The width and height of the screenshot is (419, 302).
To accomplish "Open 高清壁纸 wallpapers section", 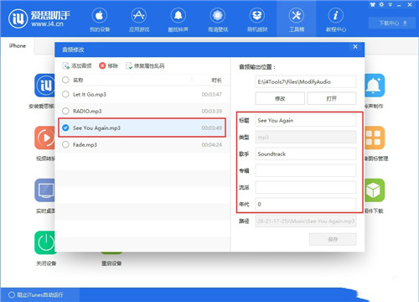I will click(x=218, y=20).
